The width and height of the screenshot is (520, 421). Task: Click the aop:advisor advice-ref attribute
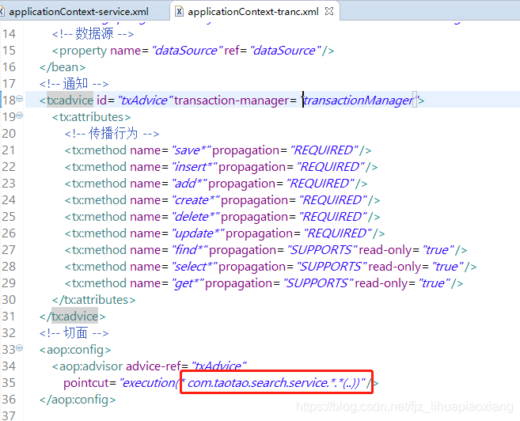(154, 366)
